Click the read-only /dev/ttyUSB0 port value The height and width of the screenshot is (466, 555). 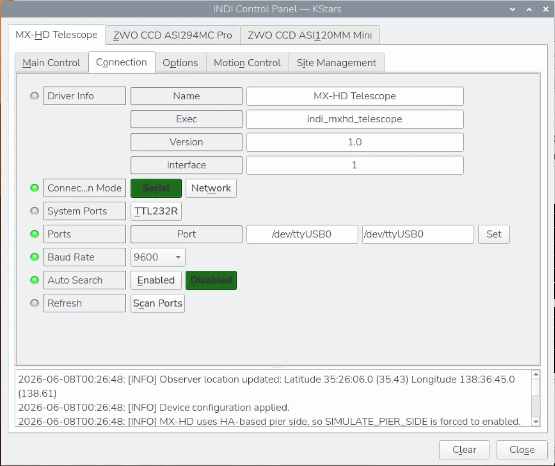click(x=302, y=234)
